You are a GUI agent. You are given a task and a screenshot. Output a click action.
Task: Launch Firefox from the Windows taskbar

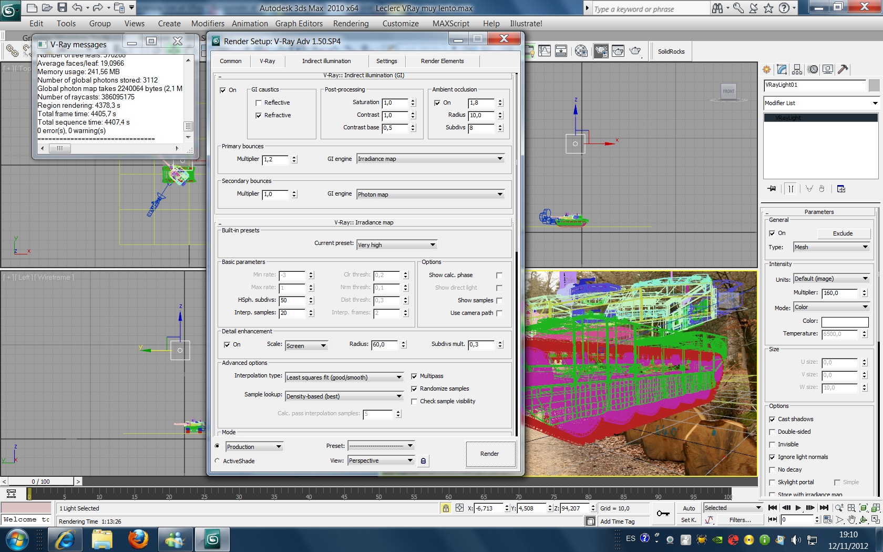(x=138, y=539)
